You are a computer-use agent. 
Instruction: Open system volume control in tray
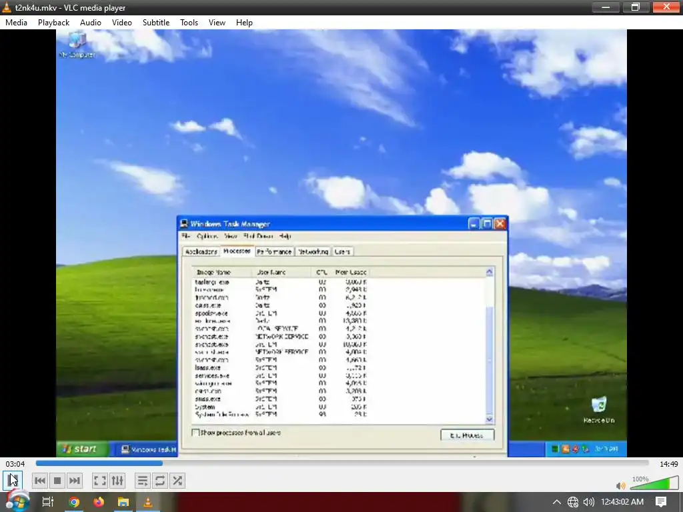[588, 502]
